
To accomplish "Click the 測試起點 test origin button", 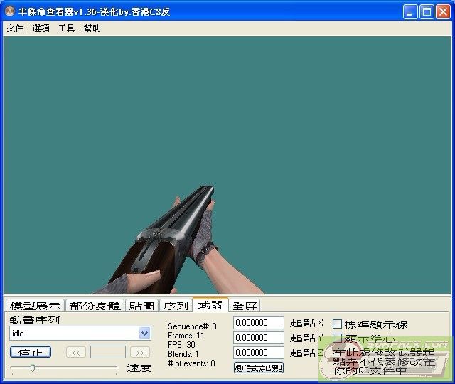I will [259, 368].
